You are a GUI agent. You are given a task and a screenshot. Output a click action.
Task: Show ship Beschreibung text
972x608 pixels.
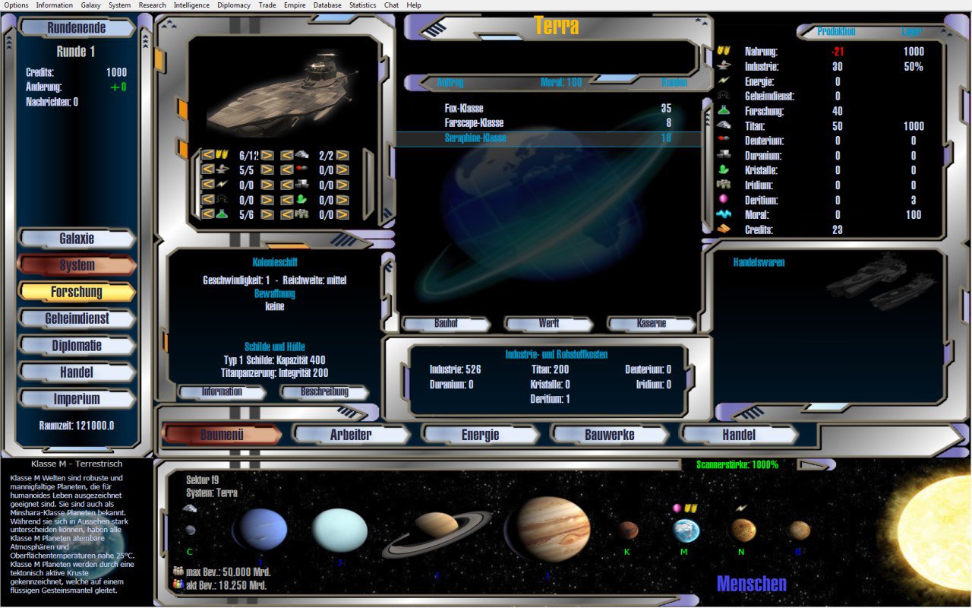(324, 392)
